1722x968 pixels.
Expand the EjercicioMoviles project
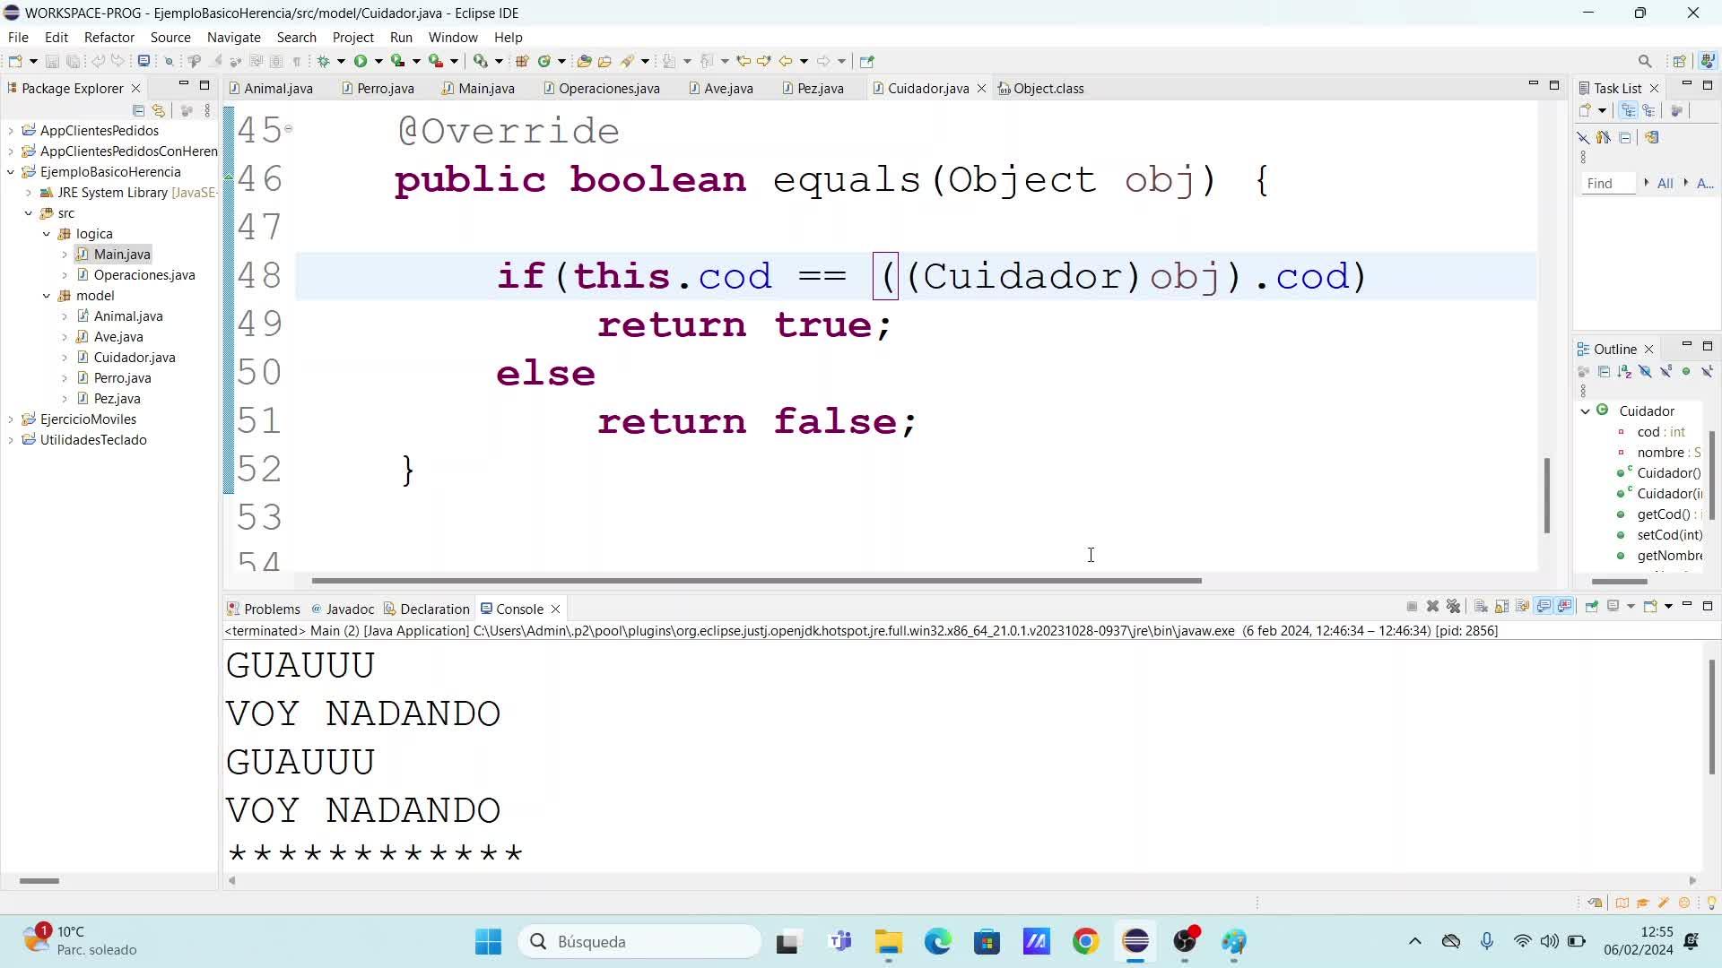11,419
